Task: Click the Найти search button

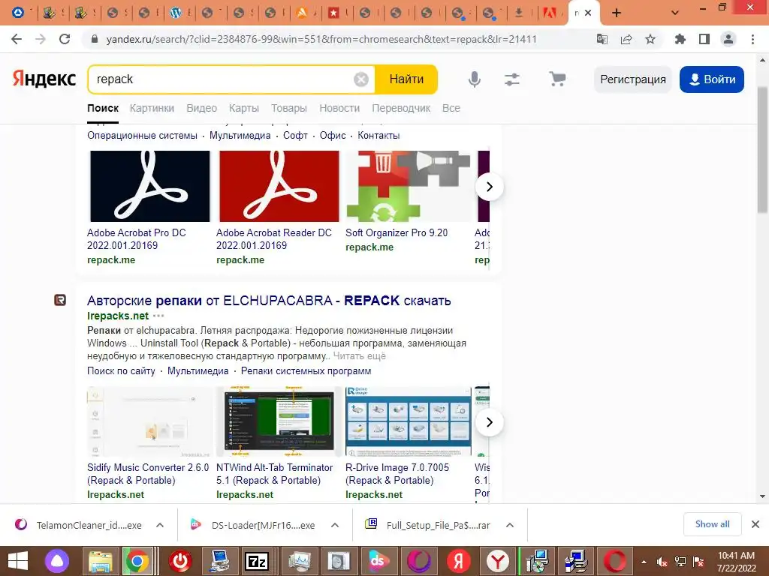Action: click(x=406, y=79)
